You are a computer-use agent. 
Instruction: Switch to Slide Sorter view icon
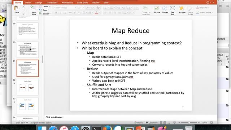click(169, 123)
